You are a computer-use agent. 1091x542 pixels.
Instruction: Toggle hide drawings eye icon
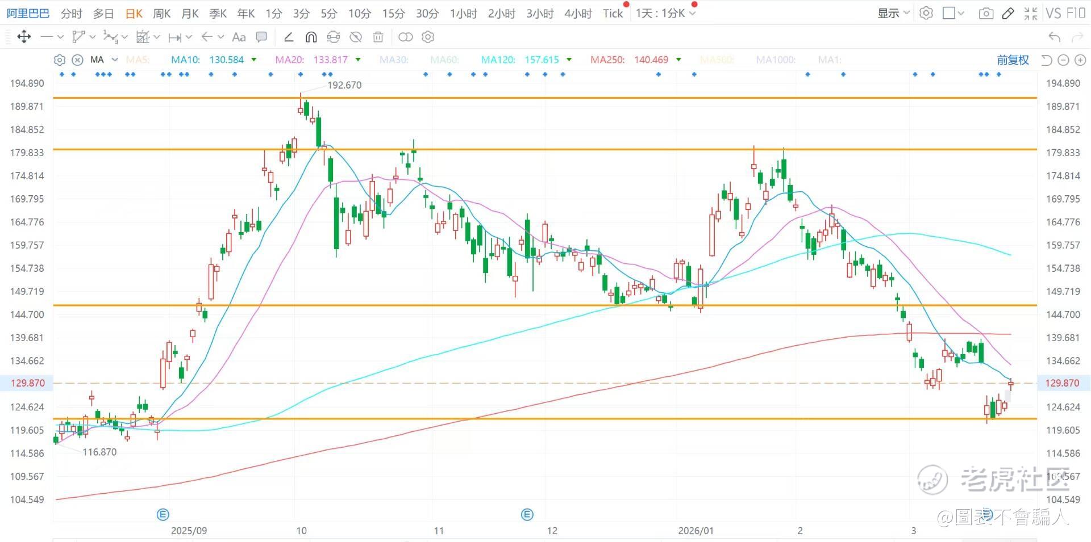point(356,37)
